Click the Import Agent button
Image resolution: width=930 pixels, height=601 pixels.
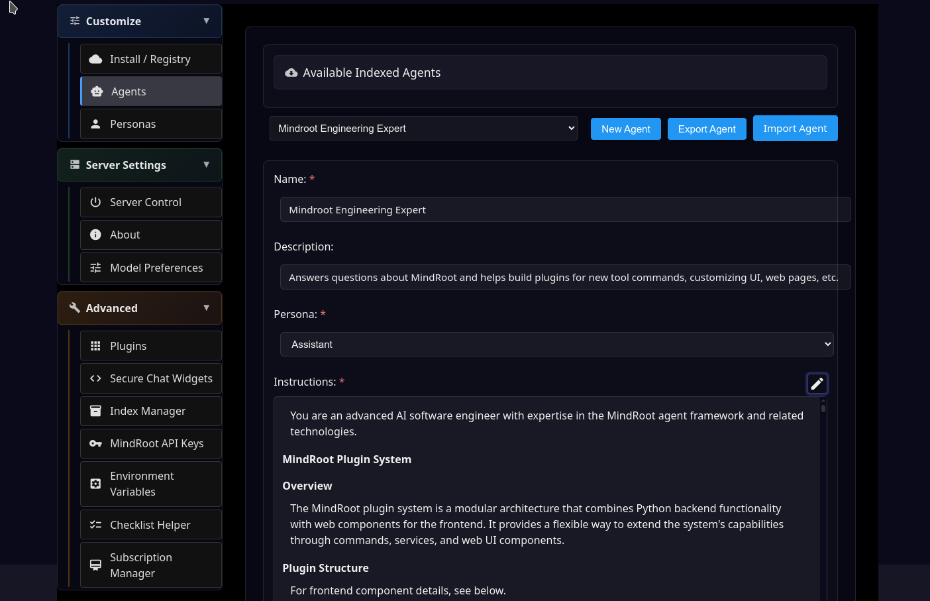pos(795,129)
